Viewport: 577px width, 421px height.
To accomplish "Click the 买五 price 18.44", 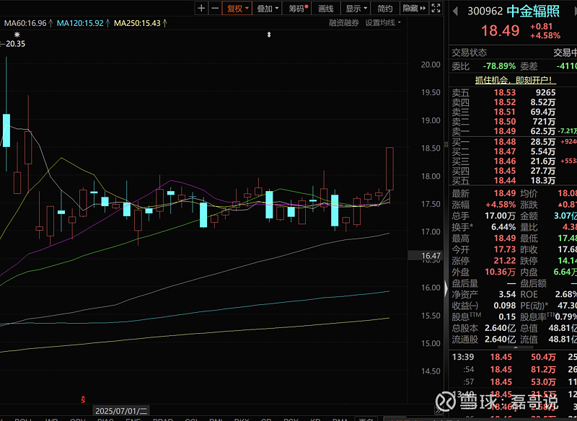I will tap(505, 180).
